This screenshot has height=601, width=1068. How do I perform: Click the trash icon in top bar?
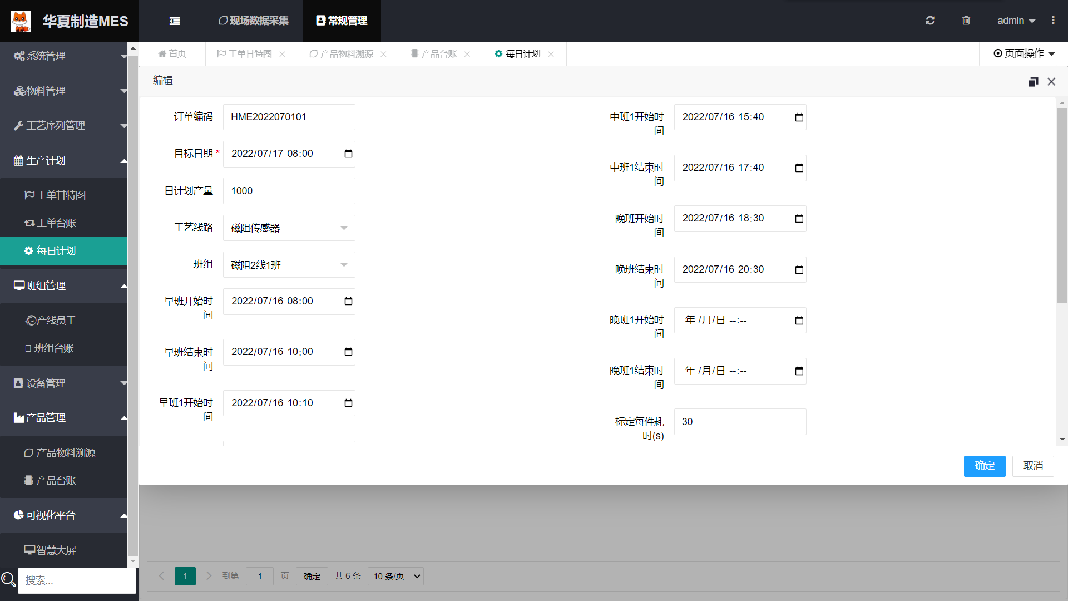(x=966, y=21)
